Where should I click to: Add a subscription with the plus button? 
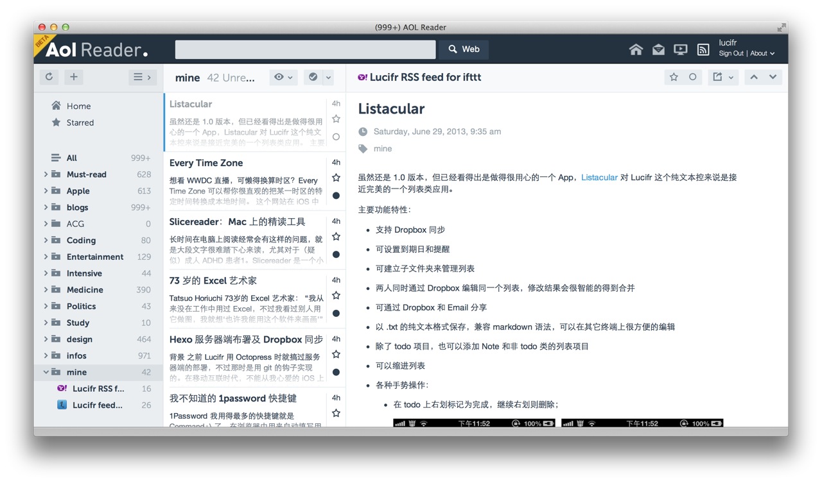click(x=74, y=77)
